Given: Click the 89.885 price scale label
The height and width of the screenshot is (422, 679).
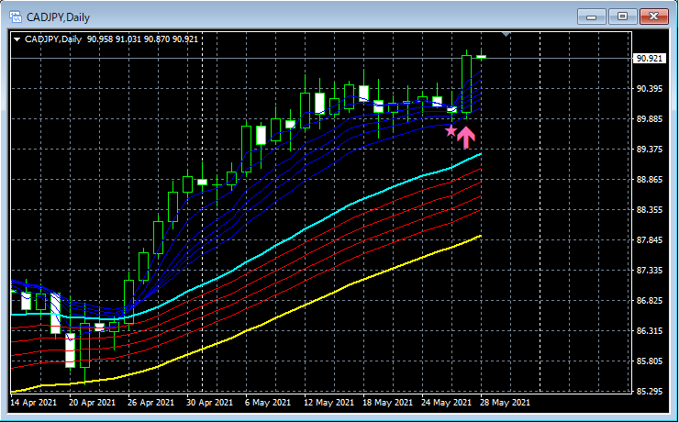Looking at the screenshot, I should 649,119.
